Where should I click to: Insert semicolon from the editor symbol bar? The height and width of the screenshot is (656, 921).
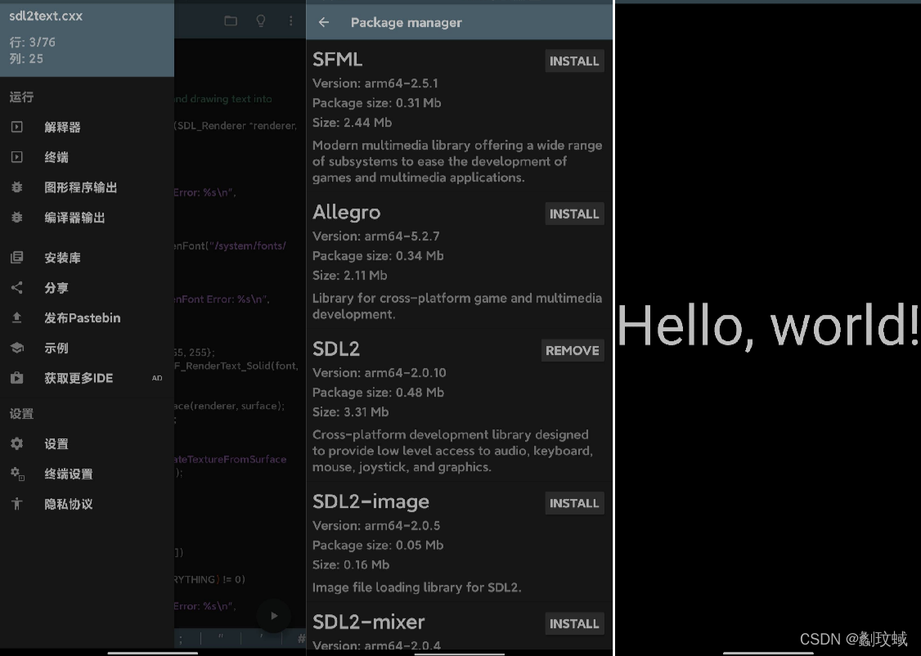pos(181,638)
